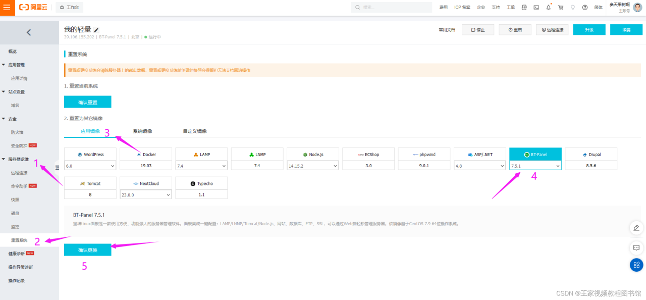Select the Drupal application image

(x=590, y=154)
